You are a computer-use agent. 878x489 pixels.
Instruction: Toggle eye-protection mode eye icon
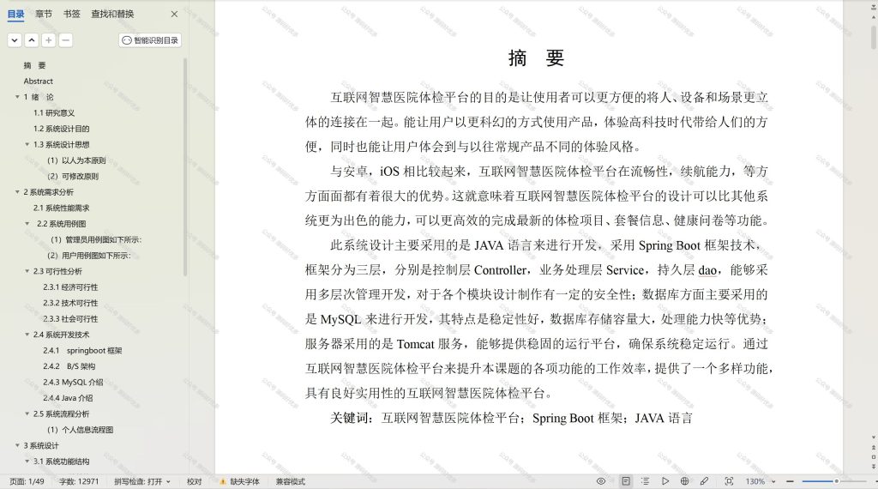point(601,481)
